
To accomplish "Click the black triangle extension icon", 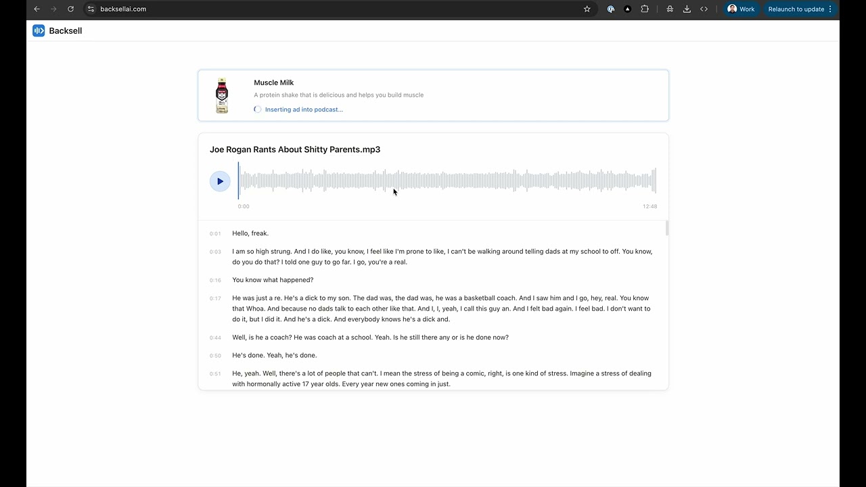I will pos(627,9).
